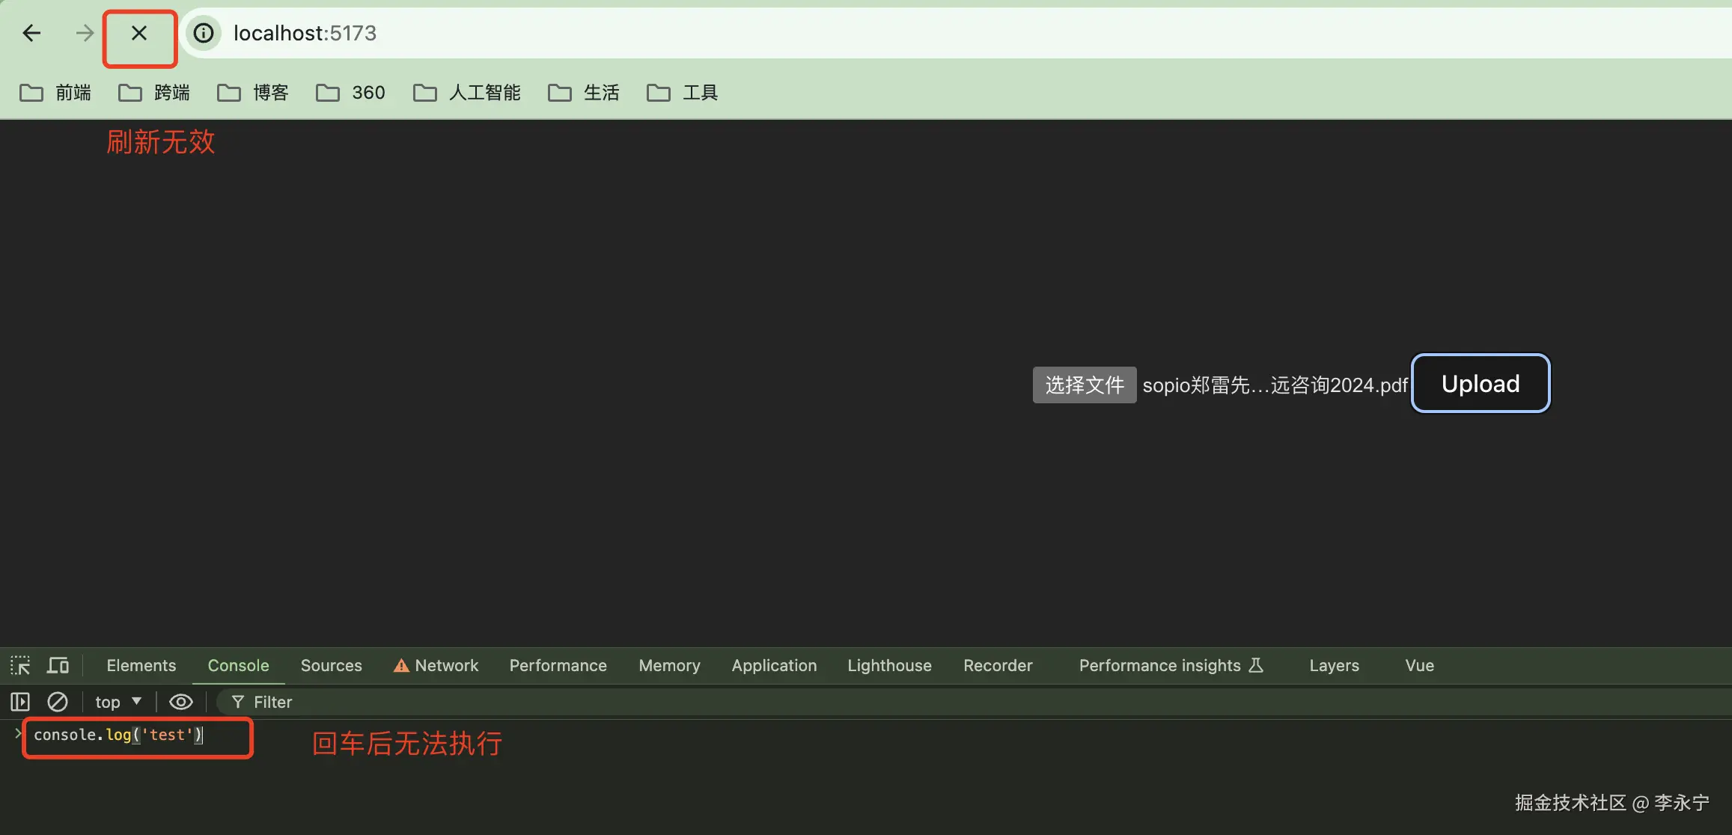Select the inspect element cursor tool
The image size is (1732, 835).
(x=20, y=664)
